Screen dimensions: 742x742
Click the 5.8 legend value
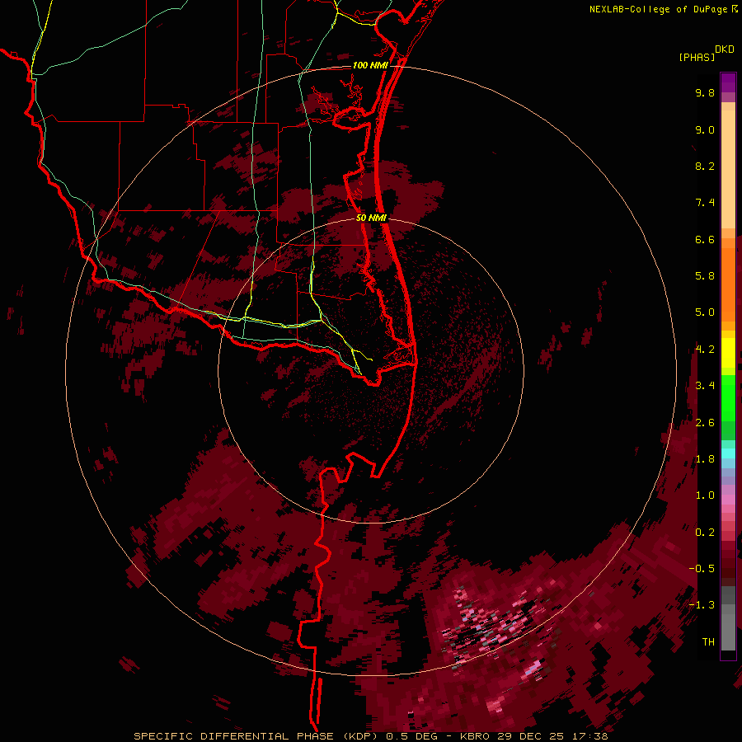click(705, 275)
